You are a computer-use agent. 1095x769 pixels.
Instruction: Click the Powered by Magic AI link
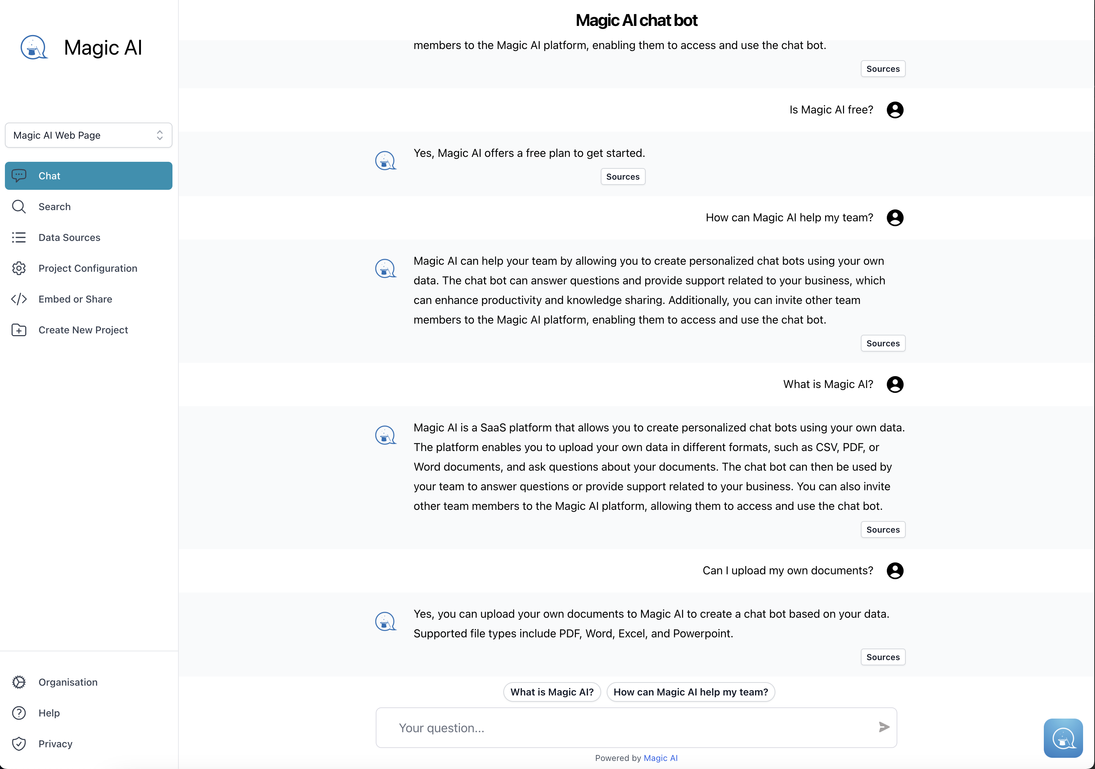660,758
